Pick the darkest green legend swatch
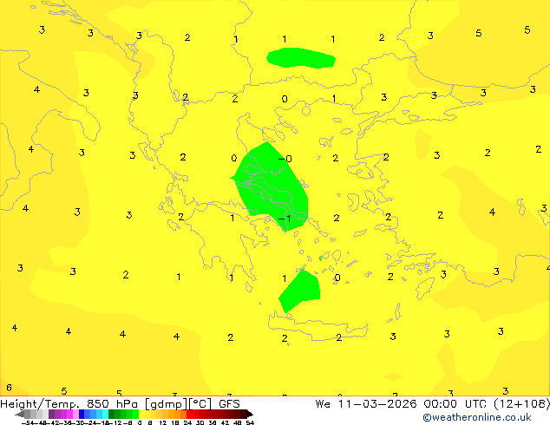 [x=111, y=414]
